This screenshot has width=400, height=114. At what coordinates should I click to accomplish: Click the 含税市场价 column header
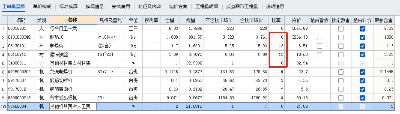(x=251, y=20)
